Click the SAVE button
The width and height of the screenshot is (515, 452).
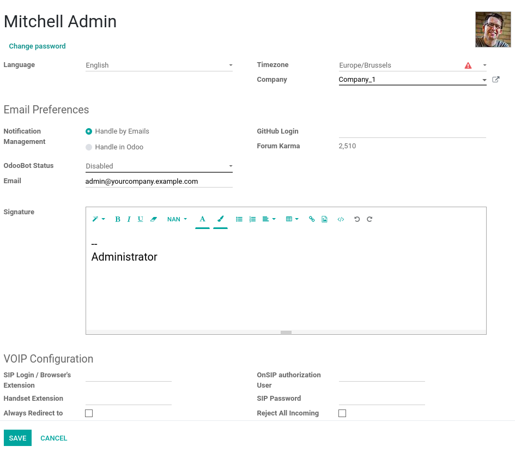pyautogui.click(x=17, y=438)
